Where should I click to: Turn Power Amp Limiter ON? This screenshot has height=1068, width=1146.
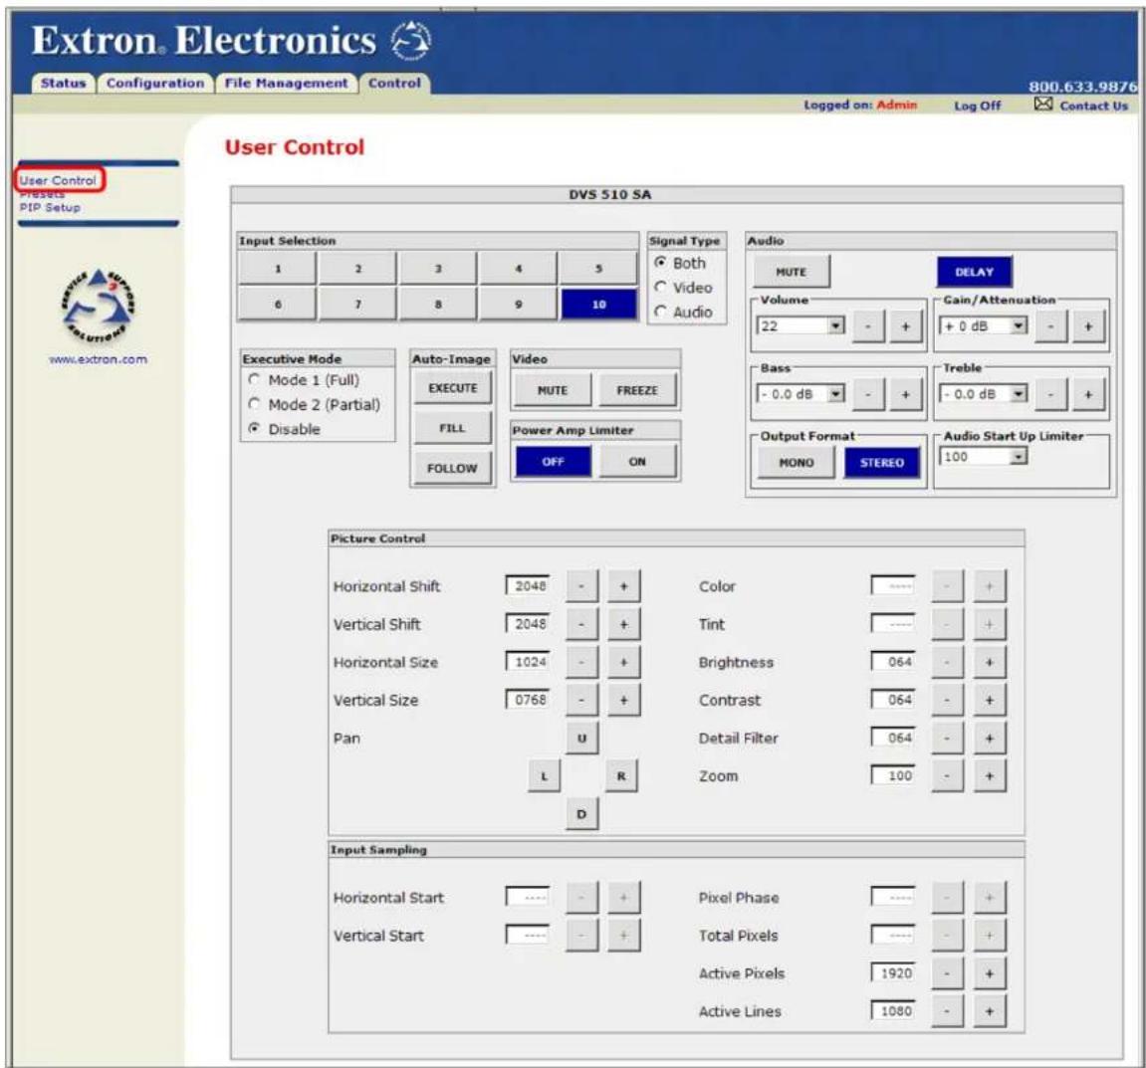pyautogui.click(x=637, y=462)
